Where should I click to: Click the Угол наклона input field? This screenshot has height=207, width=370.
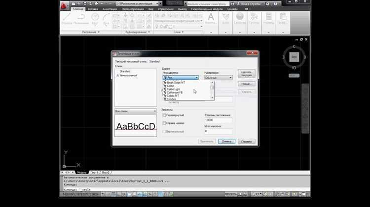(218, 131)
